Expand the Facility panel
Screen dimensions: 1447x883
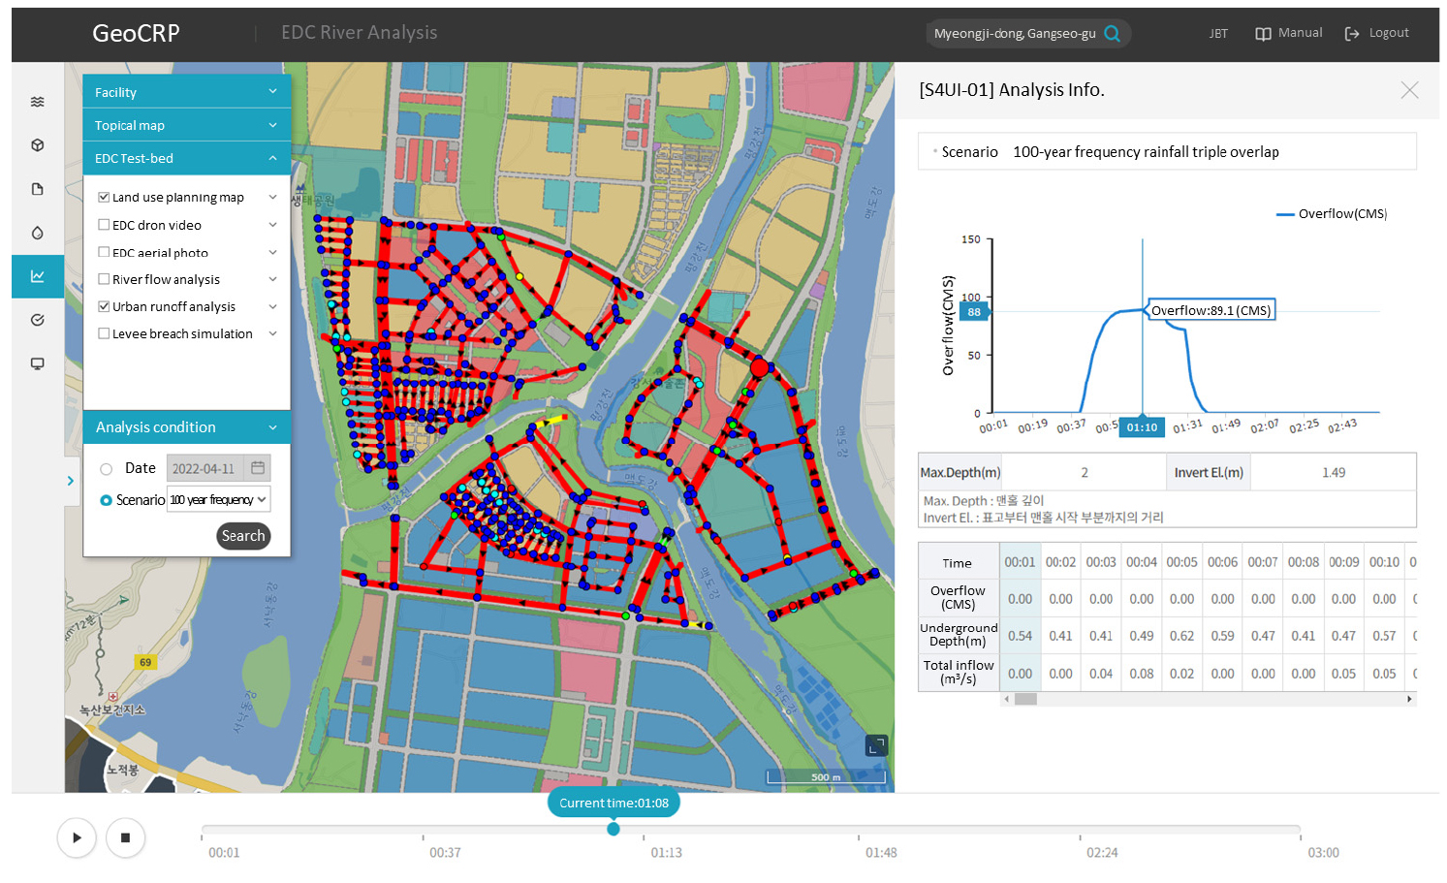(186, 92)
